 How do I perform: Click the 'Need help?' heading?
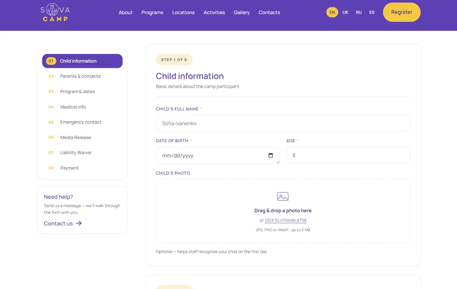(x=59, y=197)
